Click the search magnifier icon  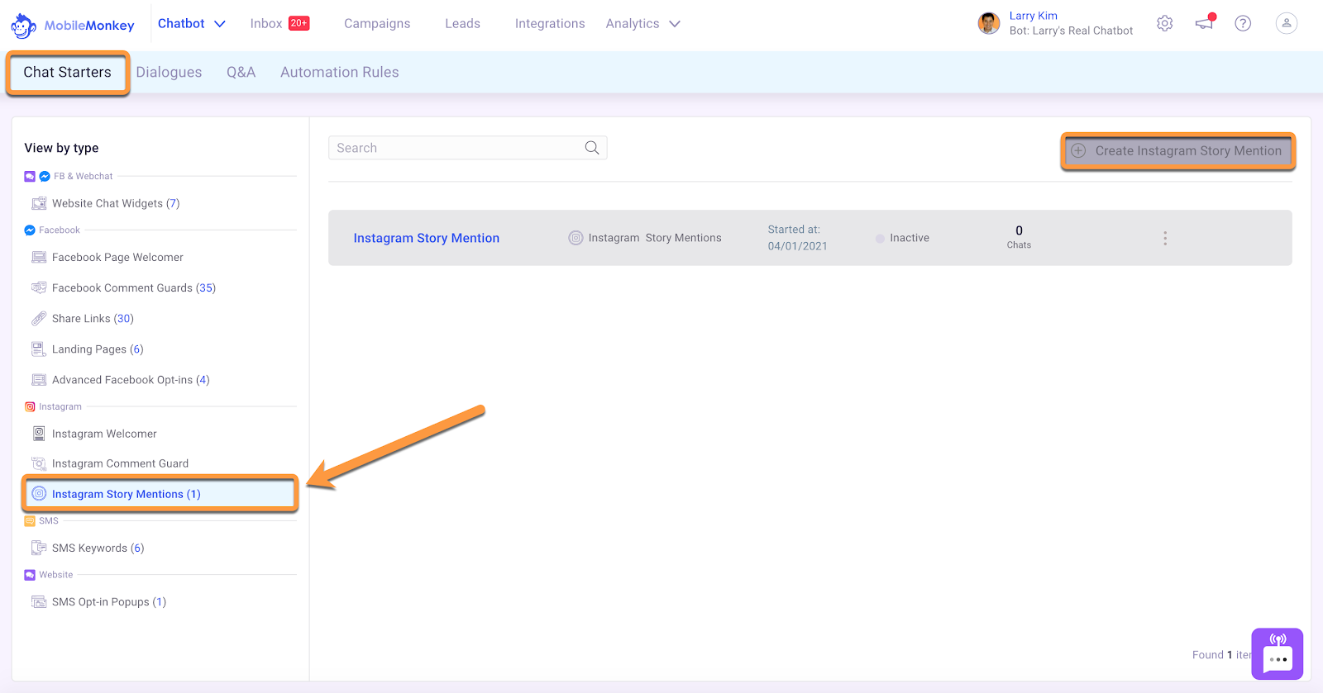(x=592, y=148)
